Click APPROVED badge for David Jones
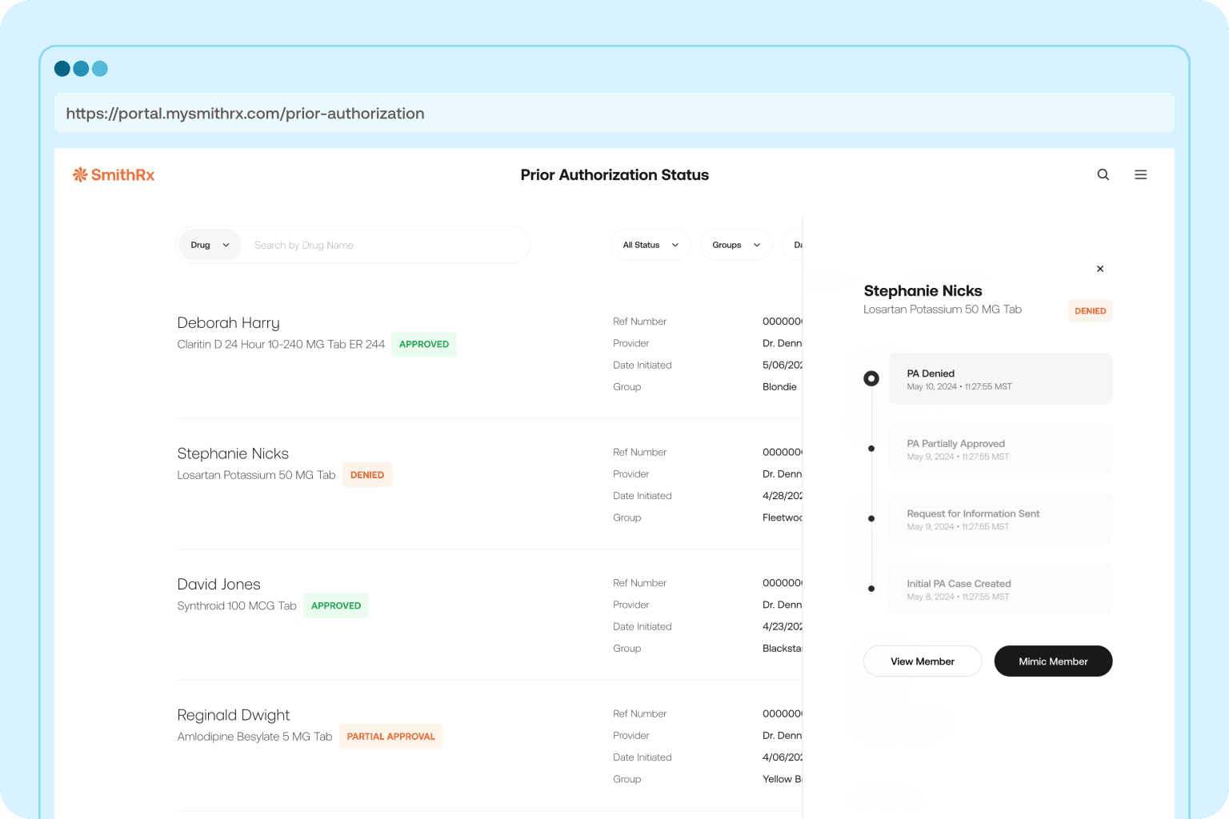The width and height of the screenshot is (1229, 819). tap(336, 605)
